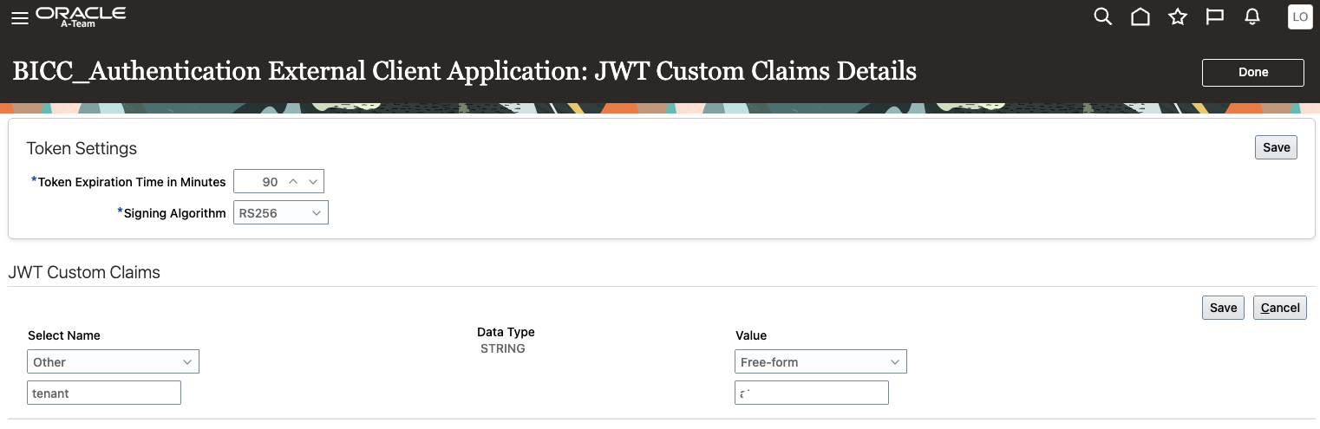Open the Signing Algorithm RS256 dropdown

pyautogui.click(x=281, y=213)
